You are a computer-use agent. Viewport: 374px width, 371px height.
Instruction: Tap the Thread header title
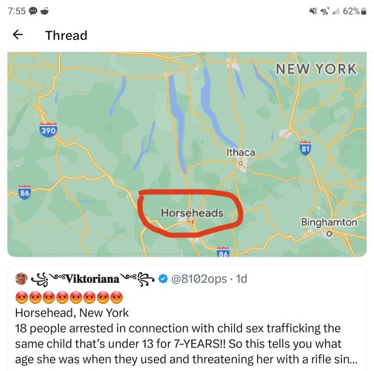[x=66, y=36]
